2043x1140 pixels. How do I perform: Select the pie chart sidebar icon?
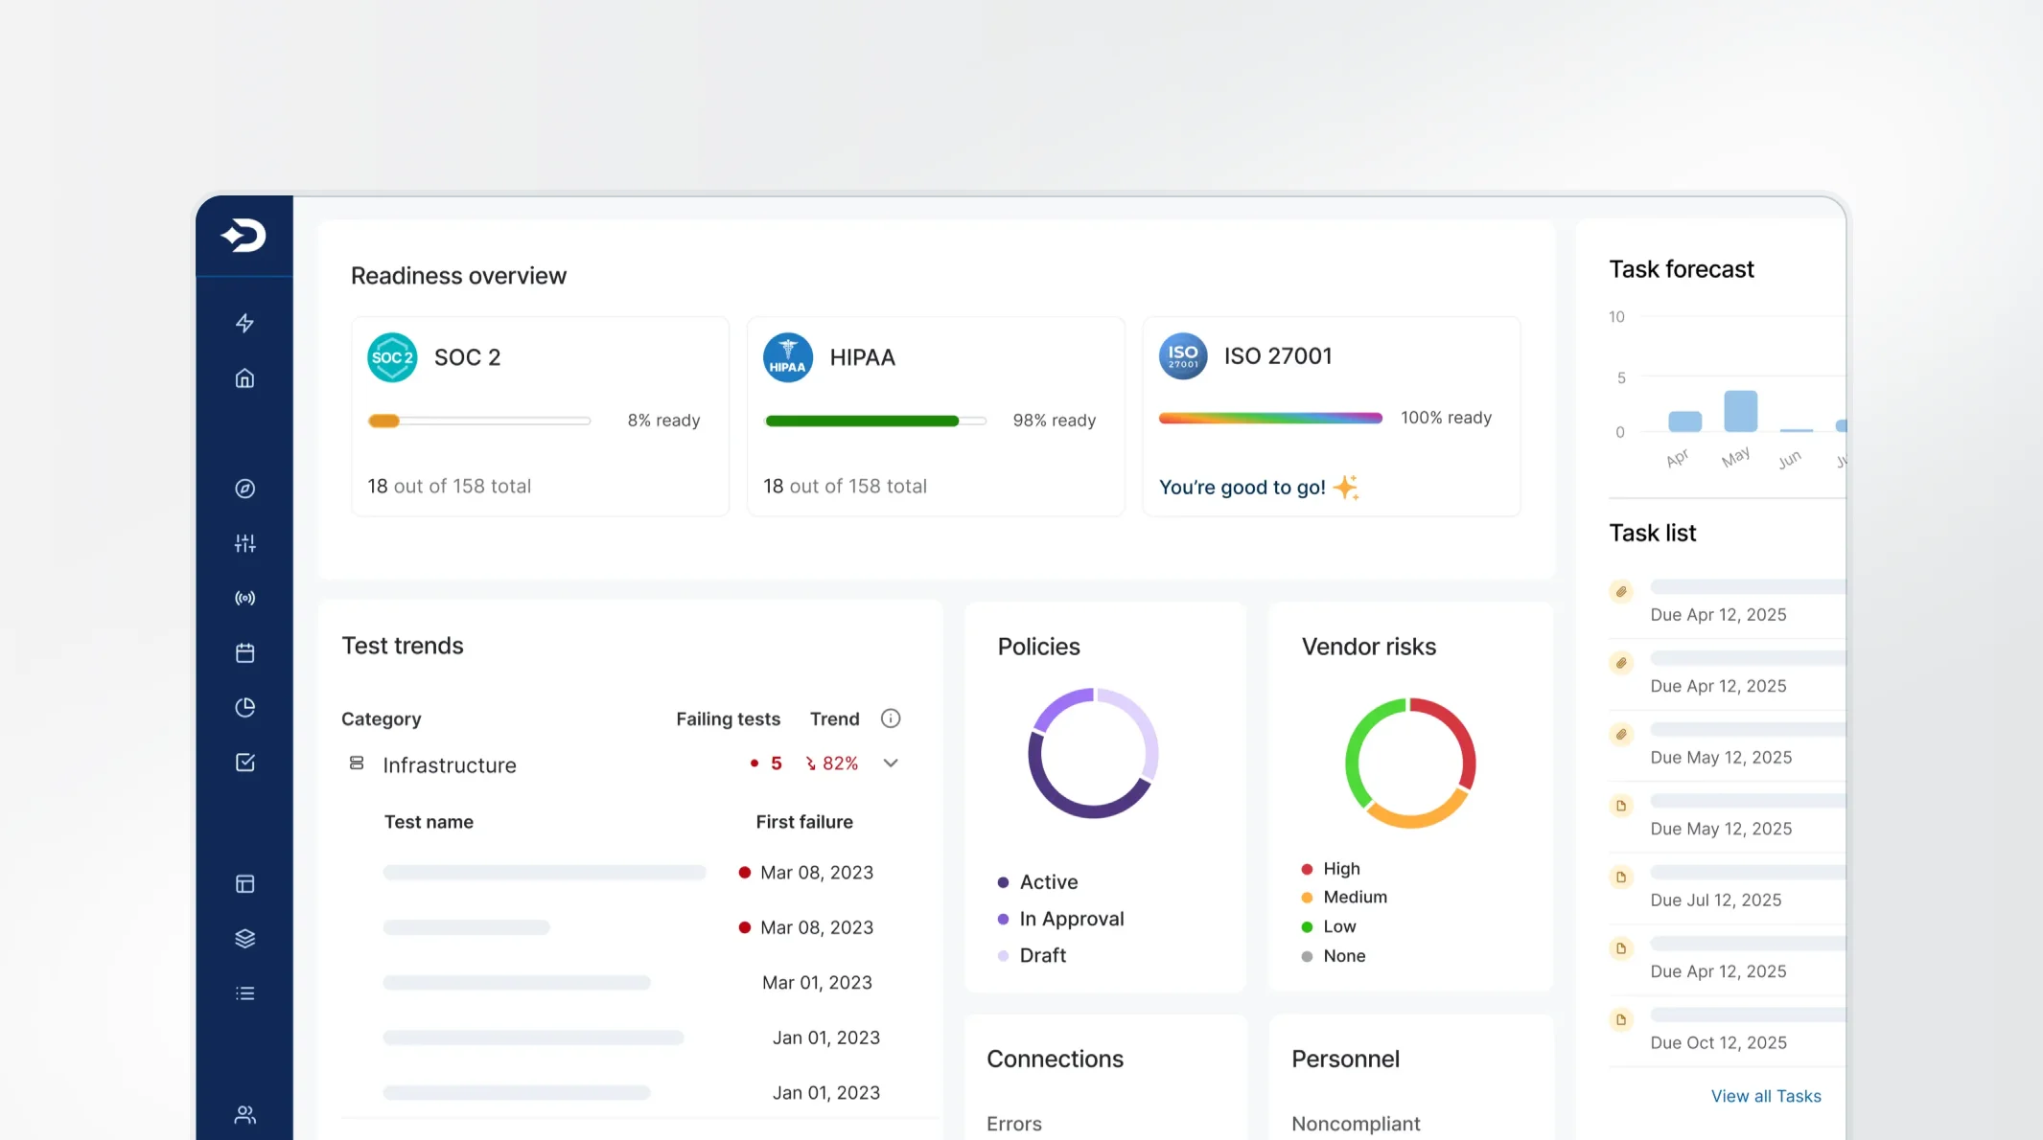(x=244, y=708)
